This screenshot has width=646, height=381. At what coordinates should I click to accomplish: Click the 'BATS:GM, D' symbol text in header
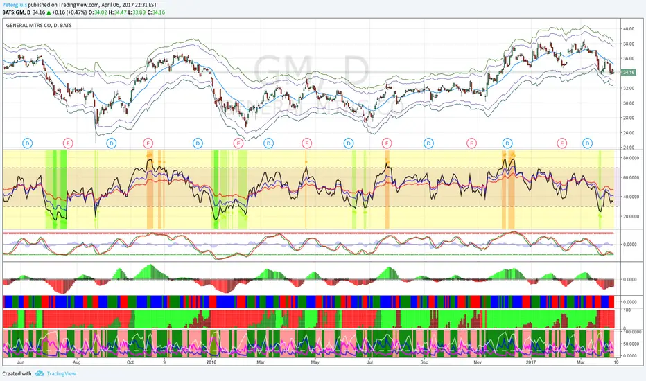[x=16, y=12]
